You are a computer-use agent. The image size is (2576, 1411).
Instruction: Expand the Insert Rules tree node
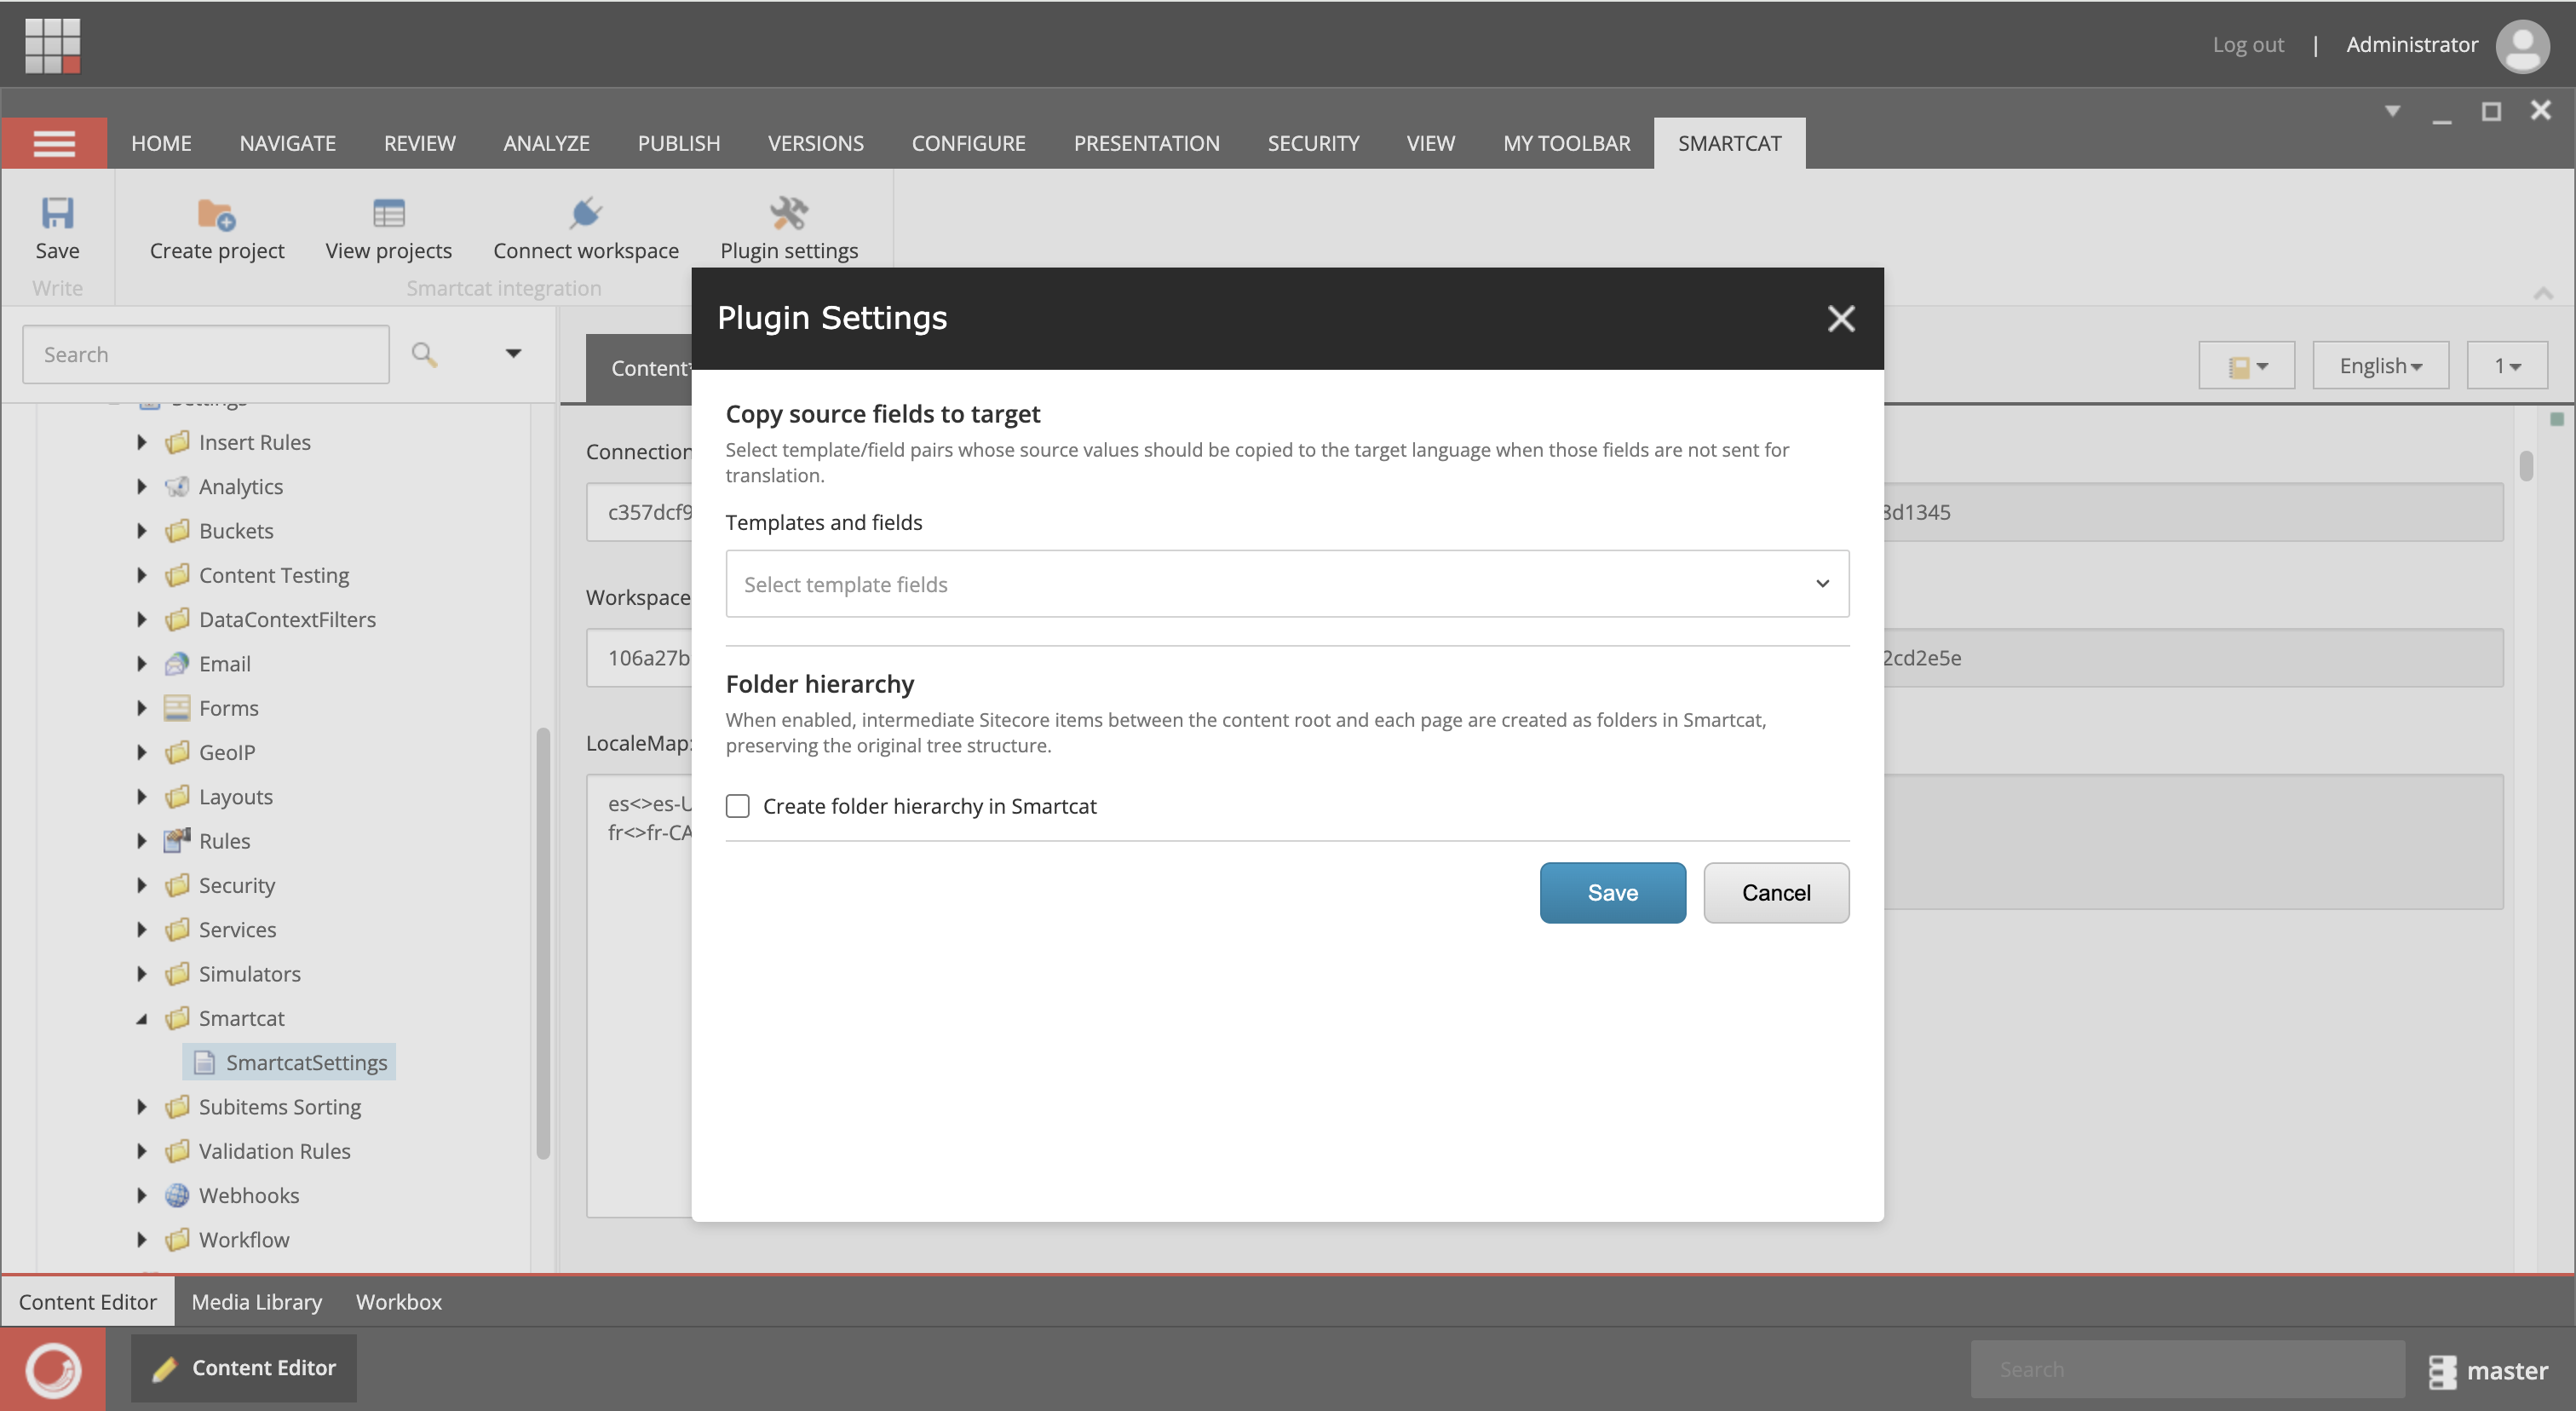141,442
